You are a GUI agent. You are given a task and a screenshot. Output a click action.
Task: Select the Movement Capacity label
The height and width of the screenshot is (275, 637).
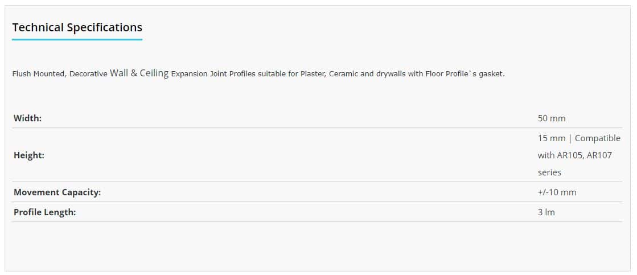click(57, 192)
